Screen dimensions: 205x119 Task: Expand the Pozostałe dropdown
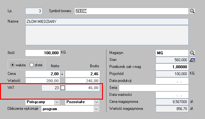click(97, 102)
